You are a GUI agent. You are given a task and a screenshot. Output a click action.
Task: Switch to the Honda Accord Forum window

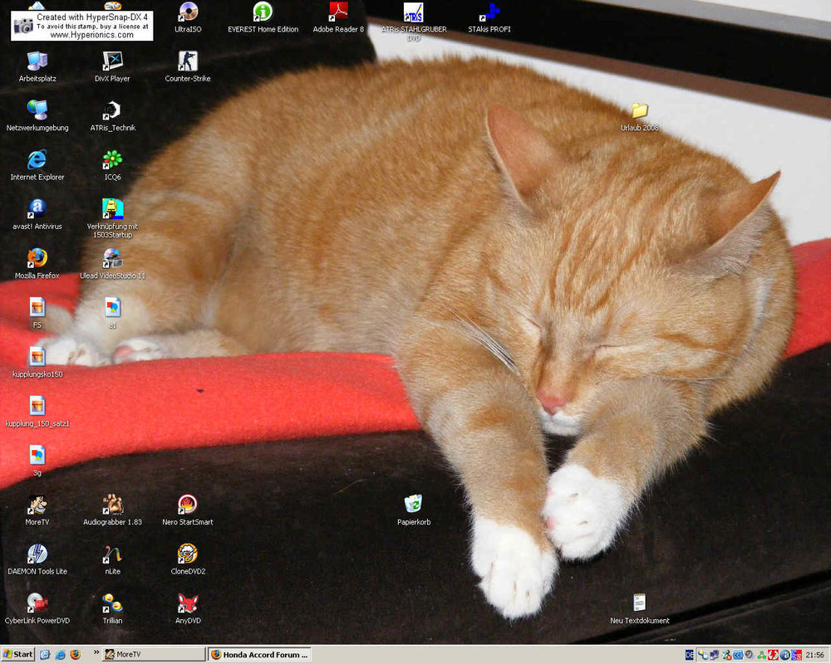pyautogui.click(x=260, y=654)
